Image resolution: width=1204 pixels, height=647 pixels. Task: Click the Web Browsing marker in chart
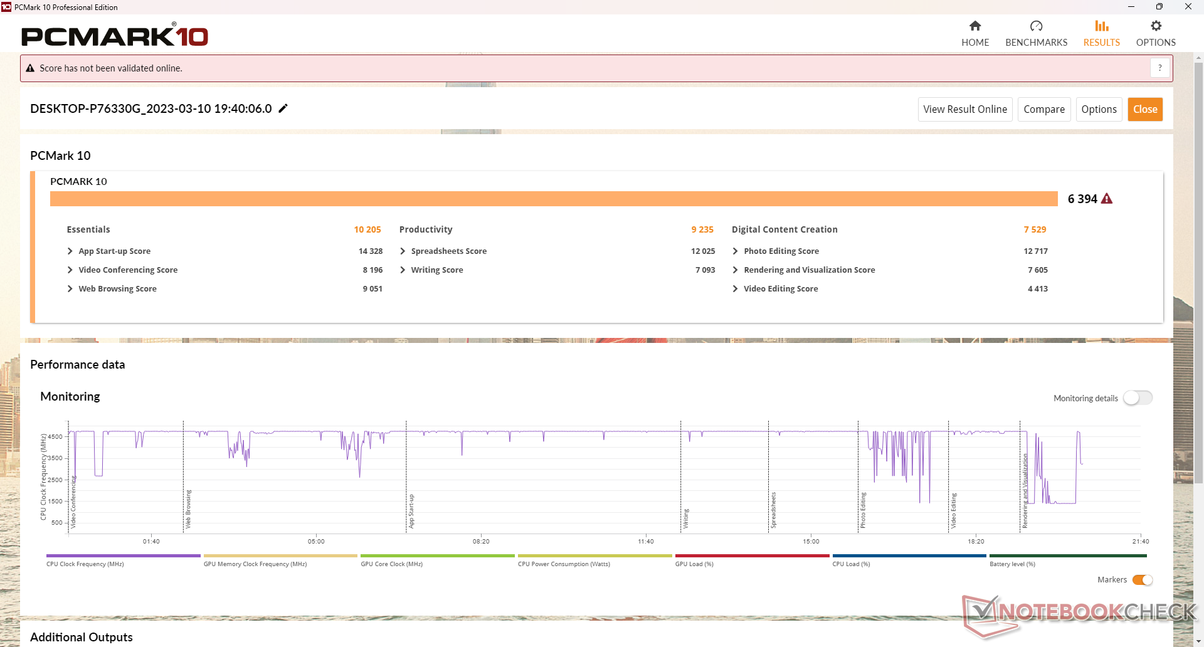click(188, 509)
